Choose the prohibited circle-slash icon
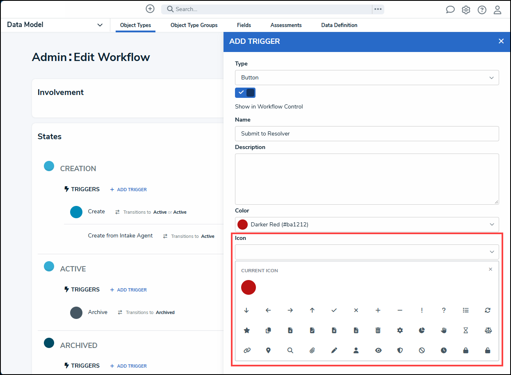Viewport: 511px width, 375px height. tap(422, 350)
